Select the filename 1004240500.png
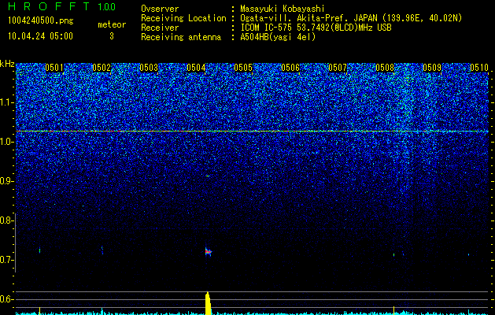The height and width of the screenshot is (315, 495). coord(41,20)
